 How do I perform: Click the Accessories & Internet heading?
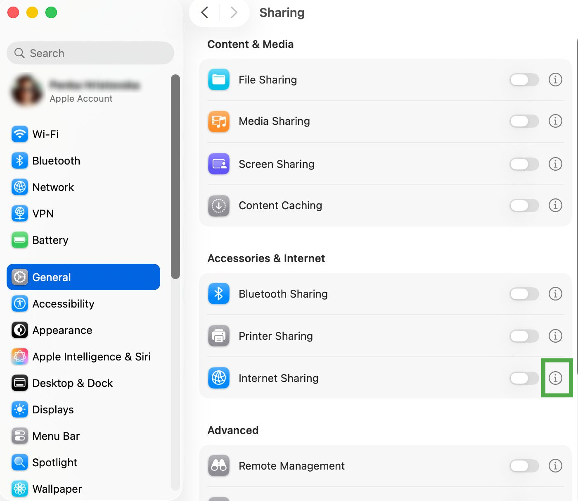[266, 258]
